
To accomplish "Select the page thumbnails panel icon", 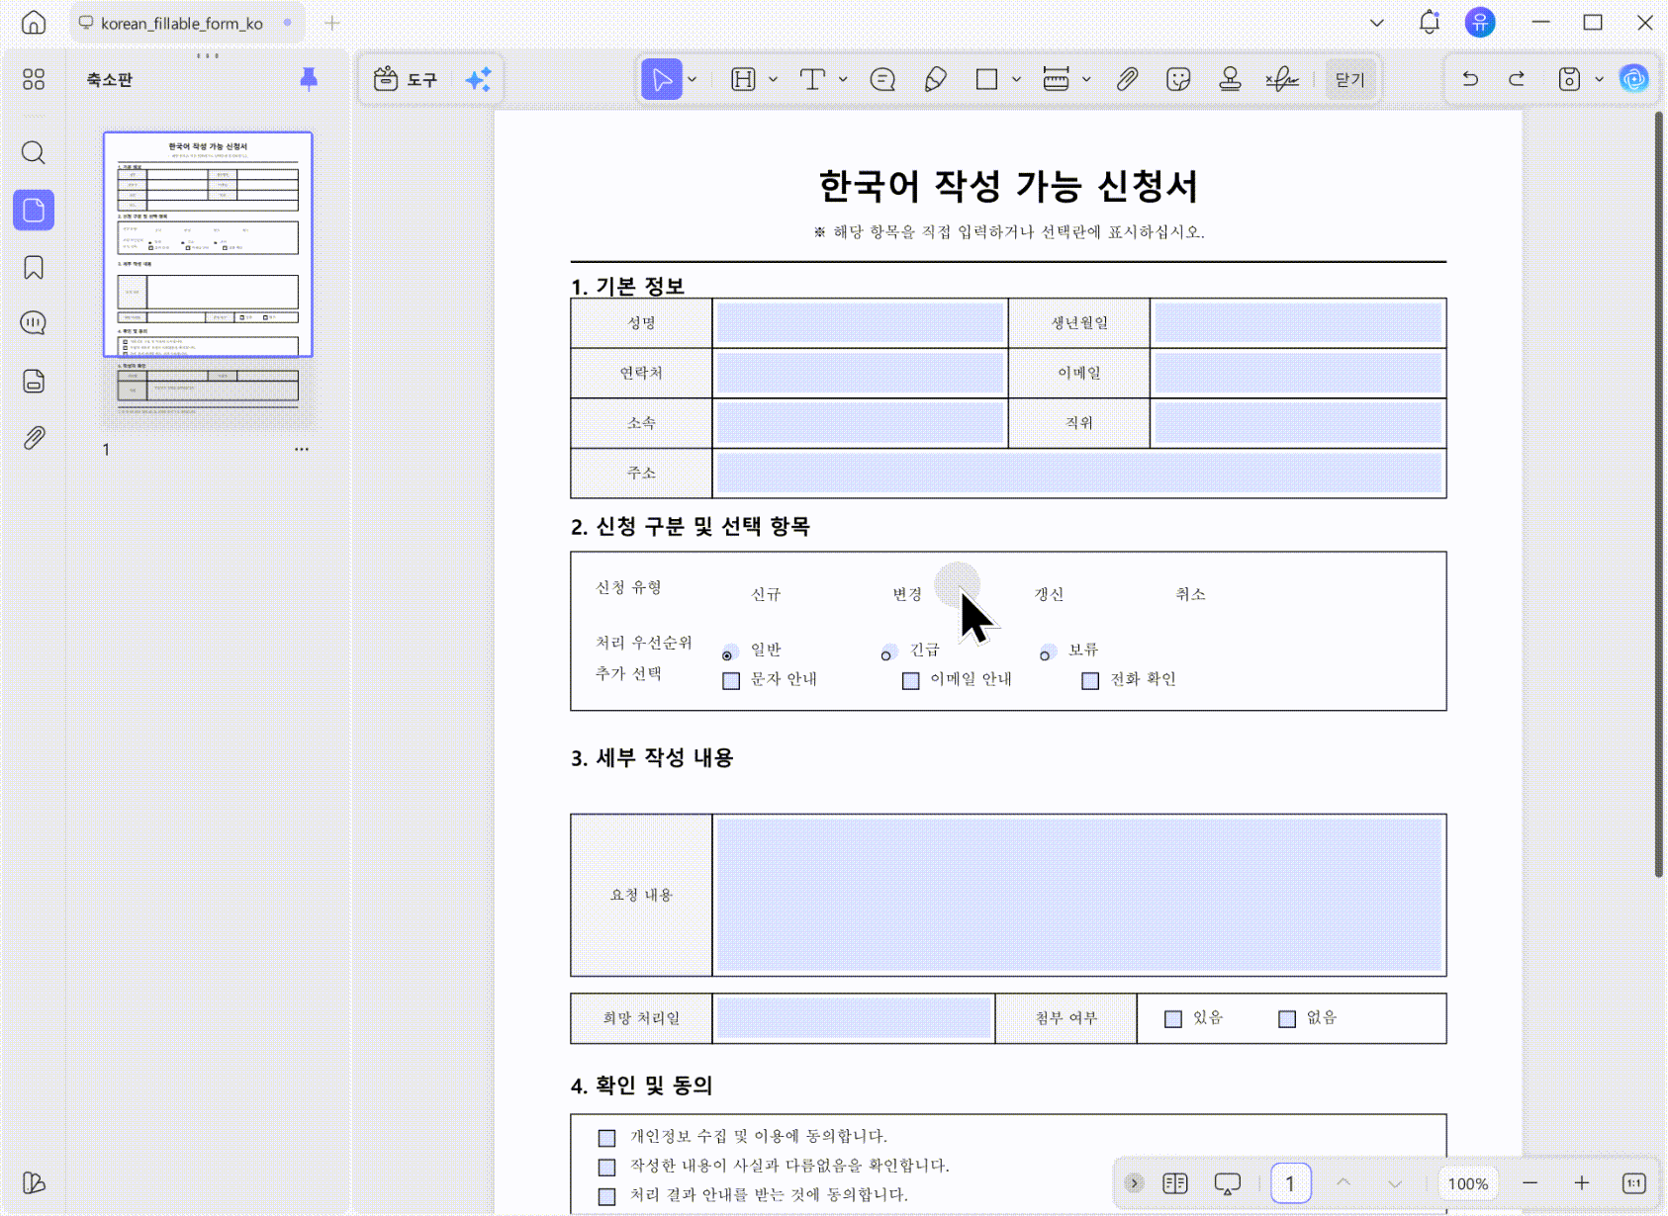I will (x=34, y=210).
